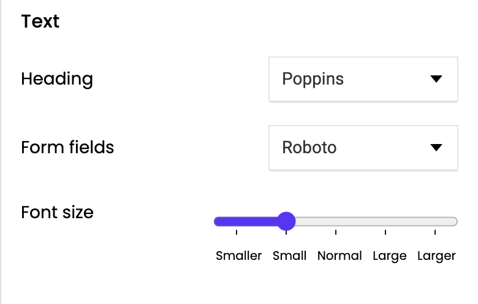Click the slider tick mark above Smaller
Screen dimensions: 478x304
coord(237,233)
